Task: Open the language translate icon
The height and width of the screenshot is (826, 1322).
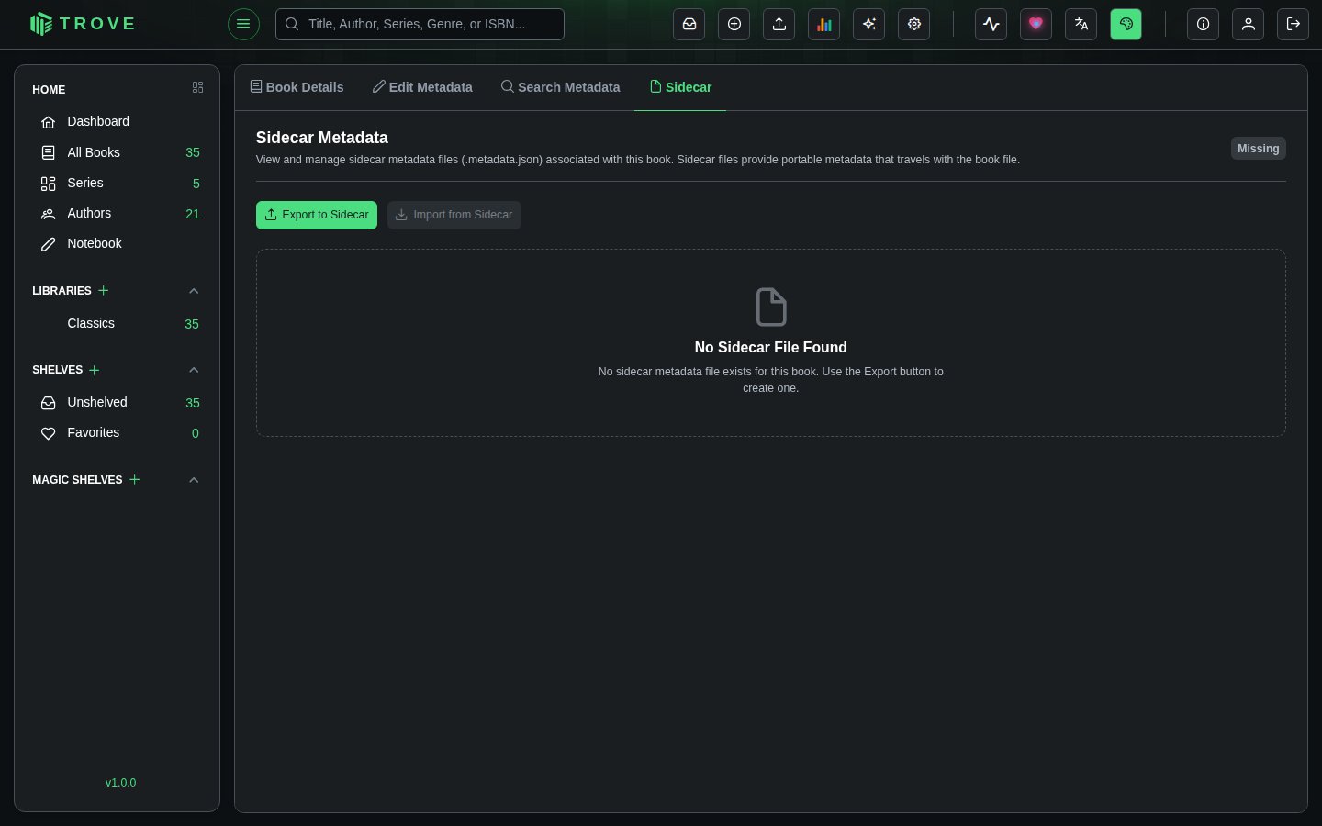Action: (1081, 24)
